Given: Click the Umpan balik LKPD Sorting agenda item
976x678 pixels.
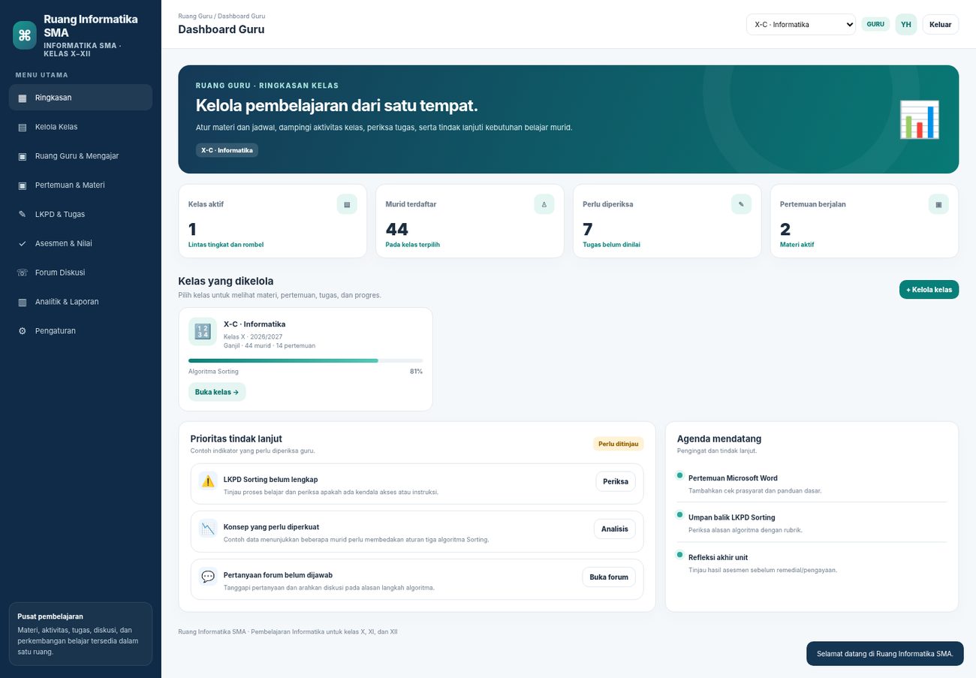Looking at the screenshot, I should point(812,523).
